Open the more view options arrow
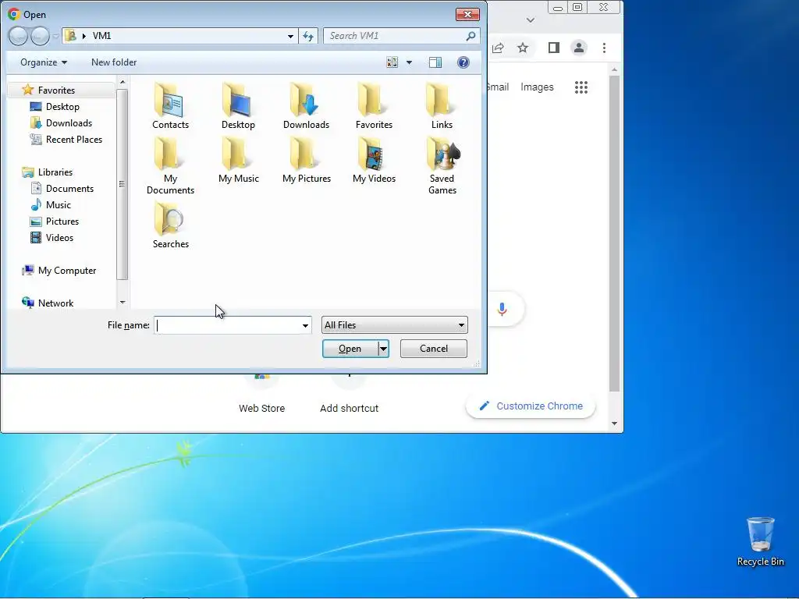This screenshot has width=799, height=599. (409, 62)
